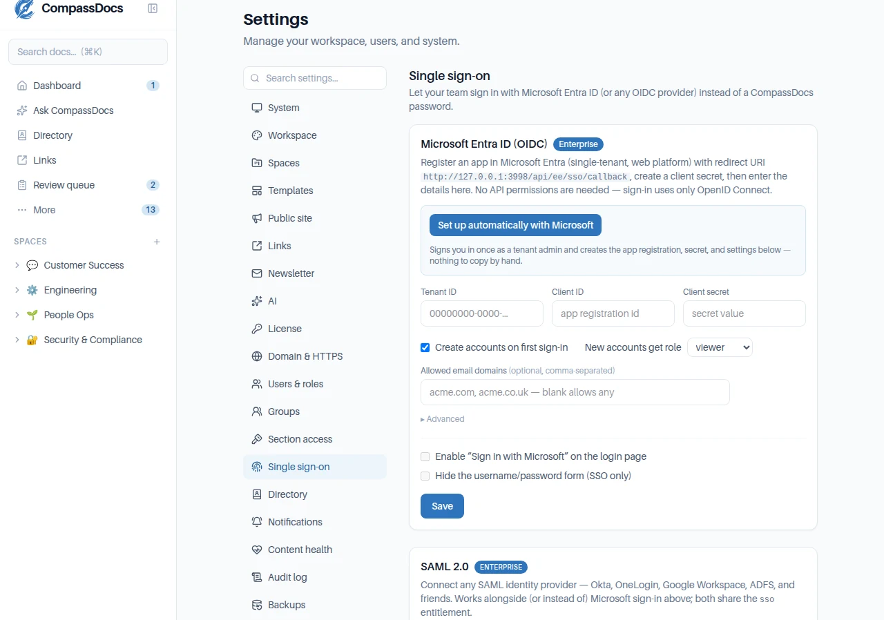
Task: Click the redirect URI callback code text
Action: point(526,177)
